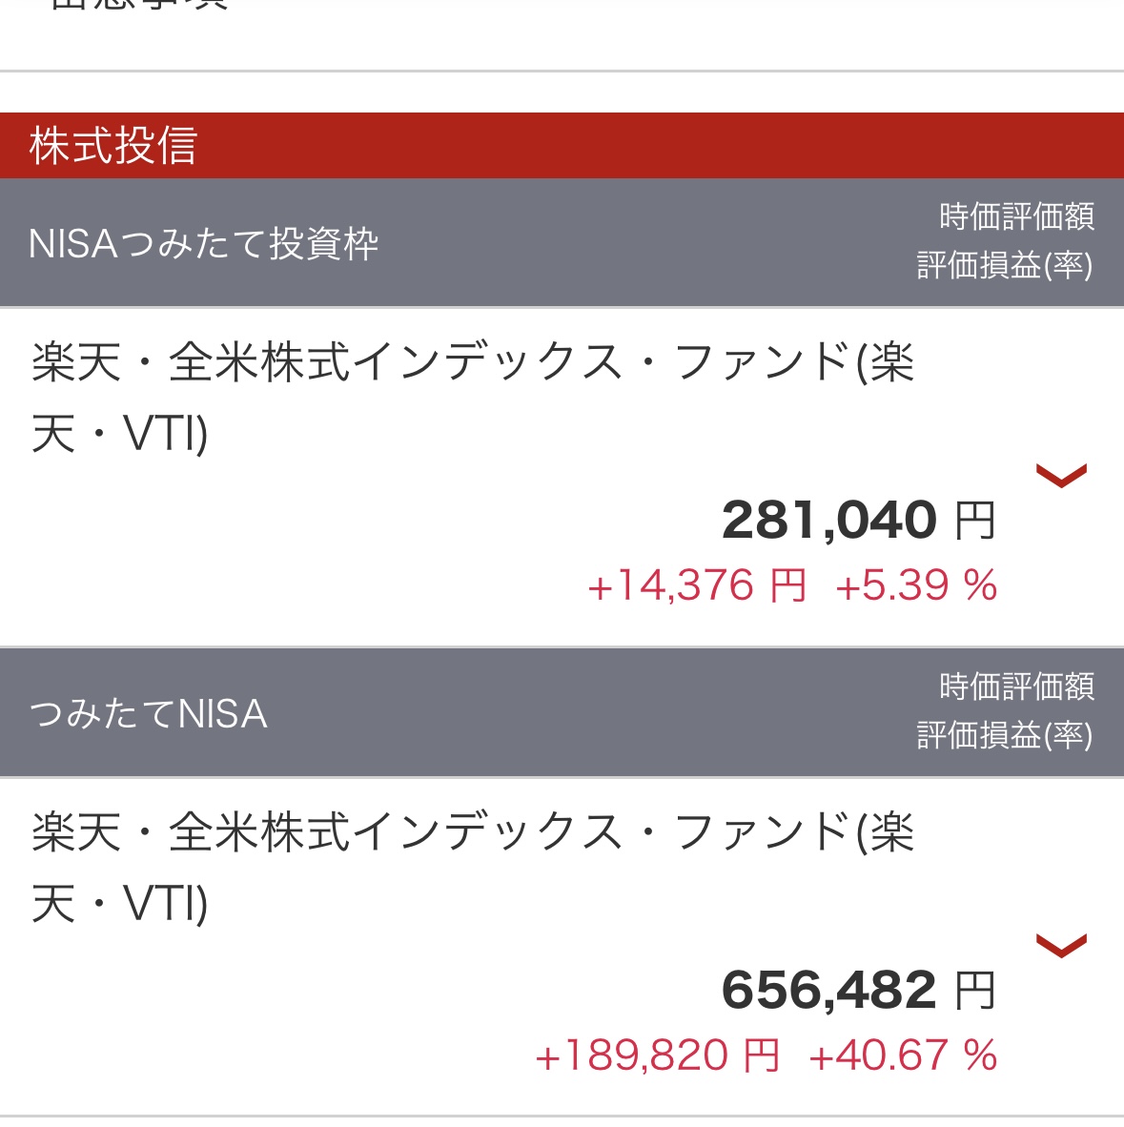This screenshot has height=1127, width=1124.
Task: Tap the red 株式投信 section header
Action: [112, 146]
